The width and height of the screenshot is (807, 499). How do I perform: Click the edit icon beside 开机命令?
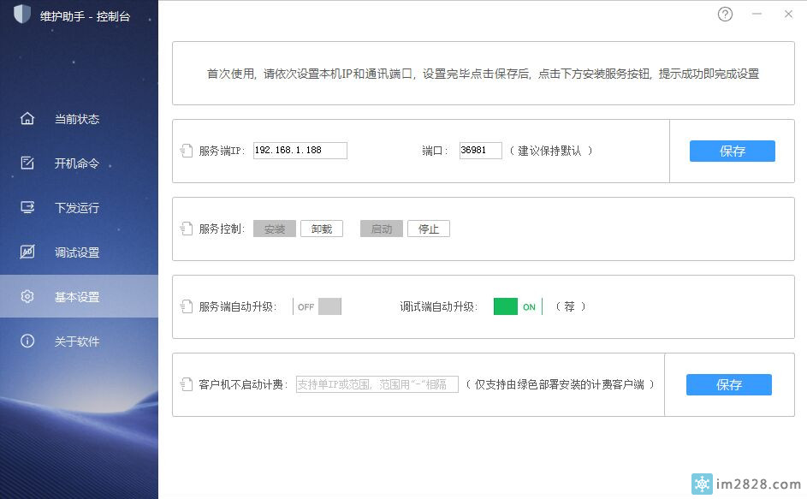coord(27,163)
